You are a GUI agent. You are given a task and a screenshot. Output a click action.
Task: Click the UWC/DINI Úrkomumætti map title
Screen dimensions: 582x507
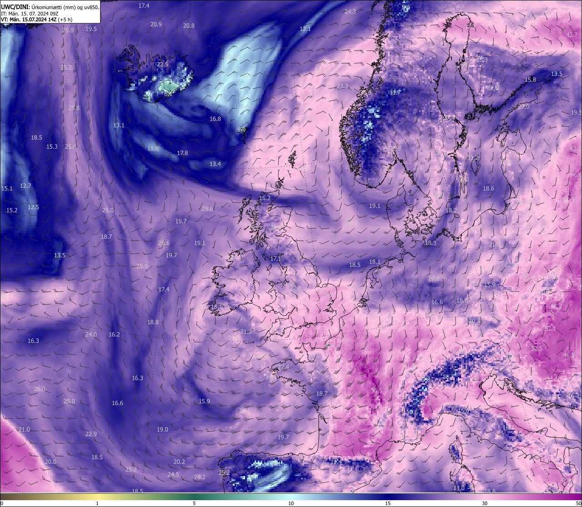(50, 7)
